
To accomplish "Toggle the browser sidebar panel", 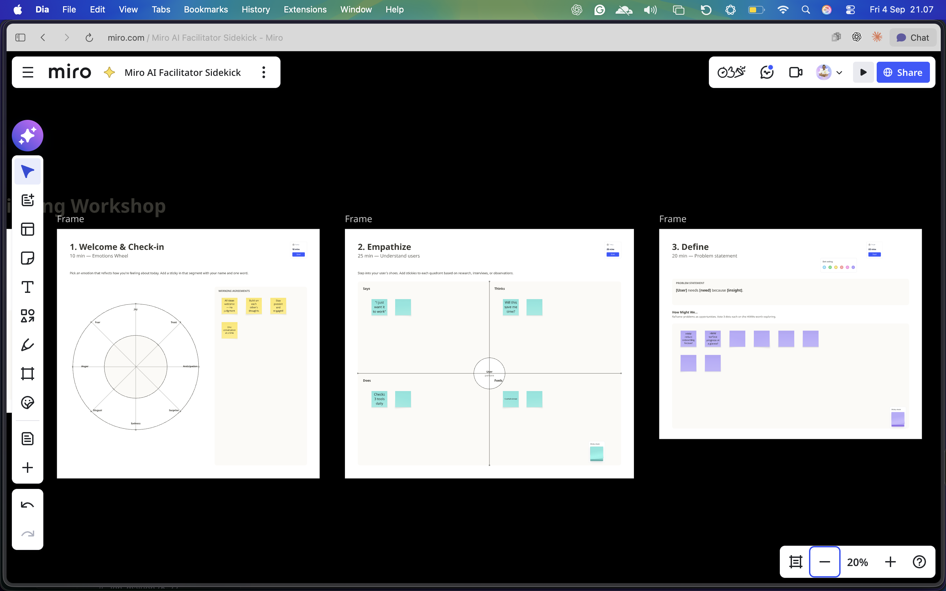I will point(20,37).
